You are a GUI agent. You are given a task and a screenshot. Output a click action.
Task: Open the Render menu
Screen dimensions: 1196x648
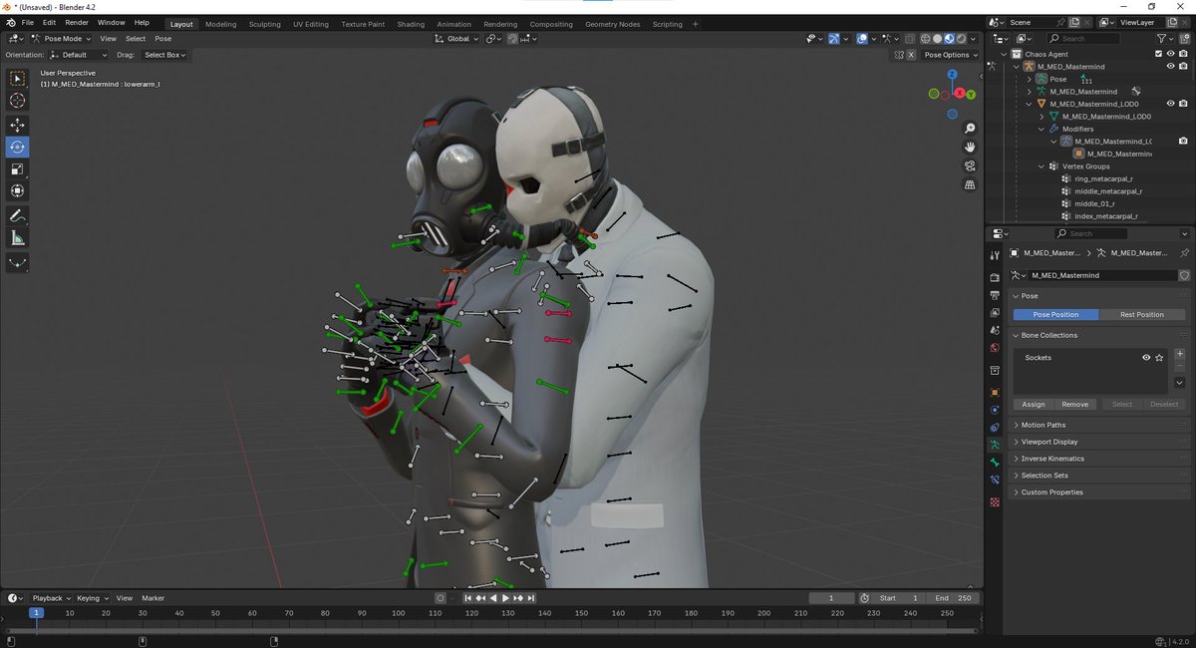point(77,22)
